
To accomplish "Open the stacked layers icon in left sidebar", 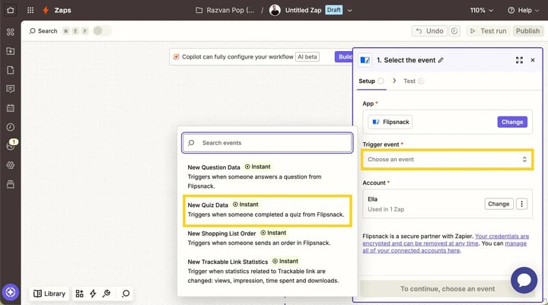I will tap(11, 184).
